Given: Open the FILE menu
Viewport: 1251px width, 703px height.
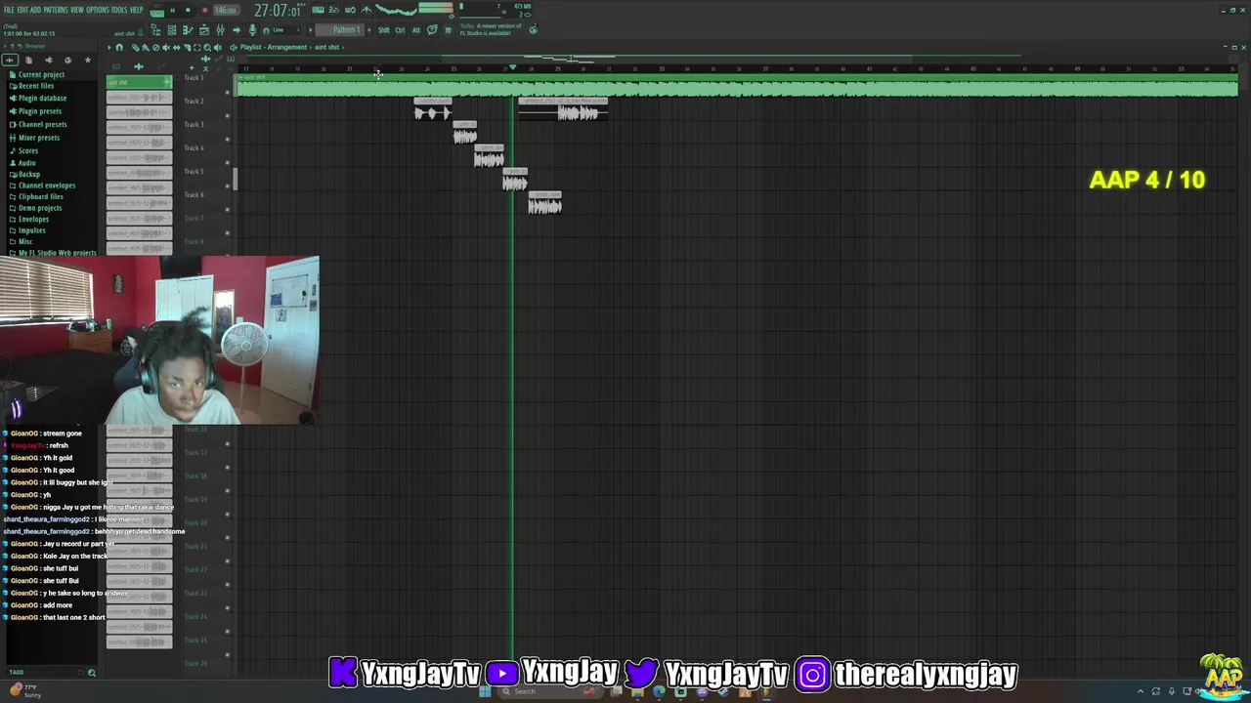Looking at the screenshot, I should tap(9, 10).
